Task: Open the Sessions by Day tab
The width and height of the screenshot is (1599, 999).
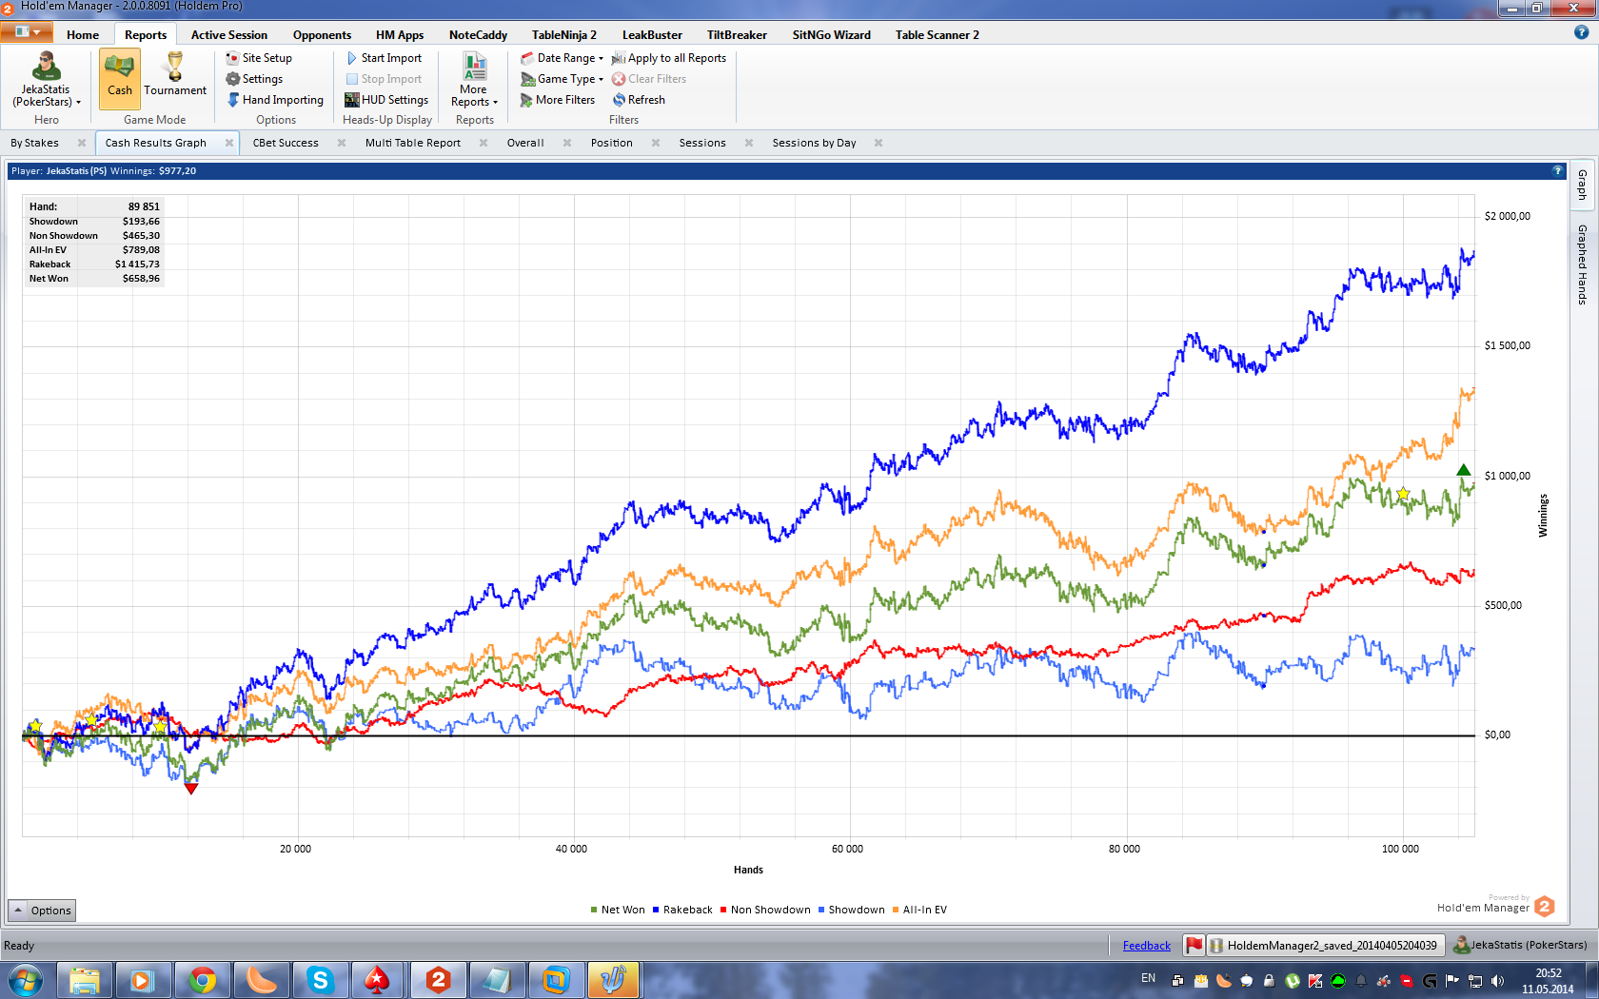Action: pyautogui.click(x=814, y=144)
